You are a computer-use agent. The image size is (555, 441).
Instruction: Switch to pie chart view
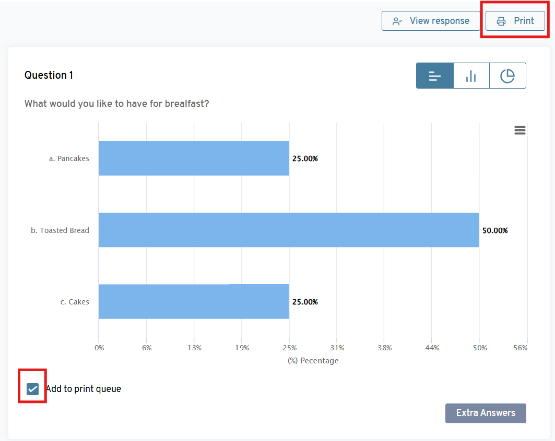point(507,76)
